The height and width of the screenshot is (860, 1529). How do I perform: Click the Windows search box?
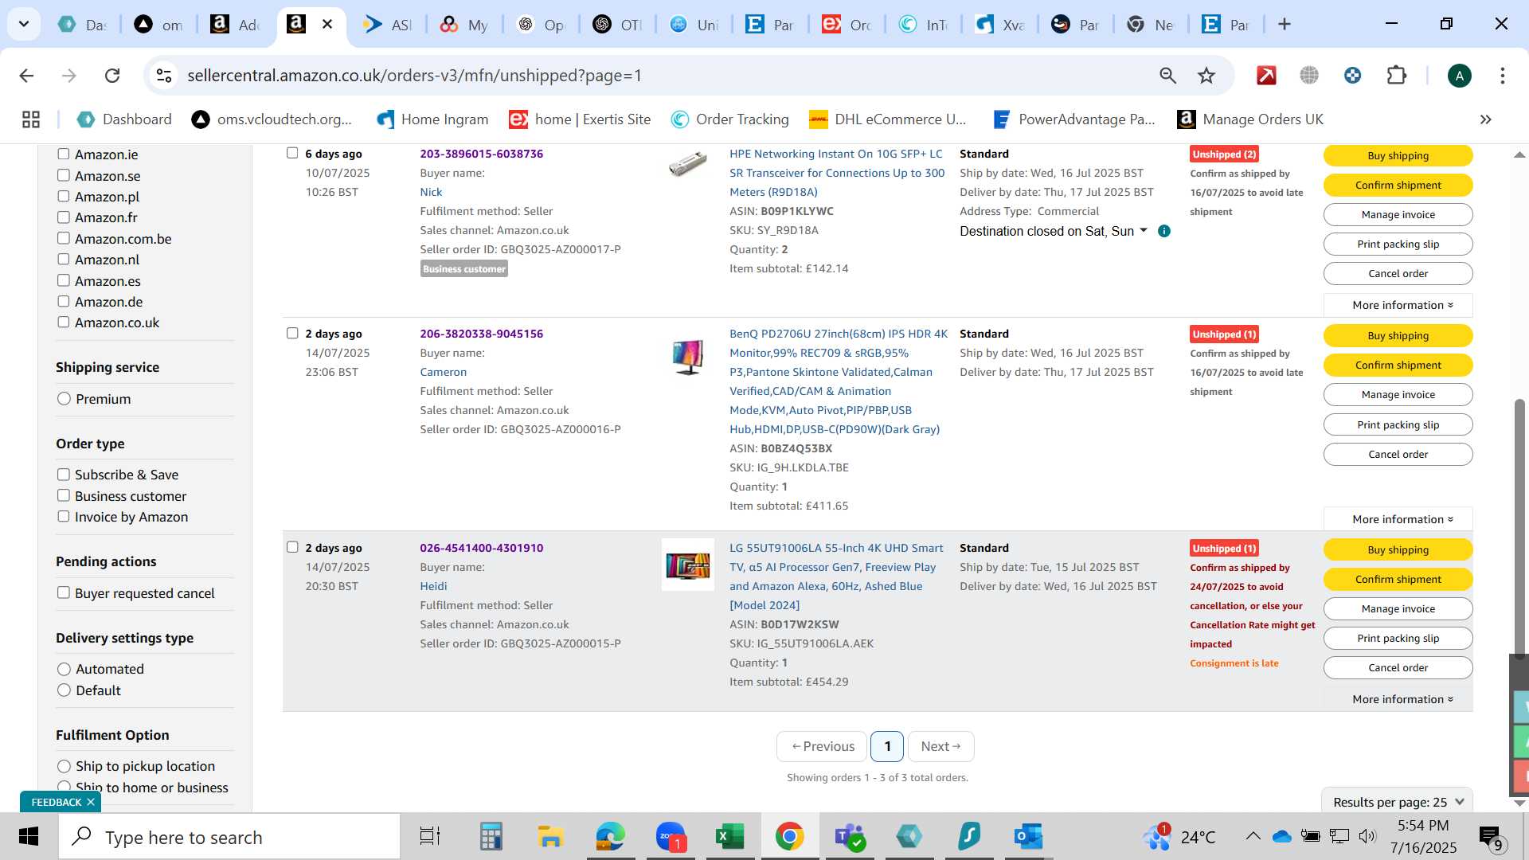pyautogui.click(x=229, y=837)
